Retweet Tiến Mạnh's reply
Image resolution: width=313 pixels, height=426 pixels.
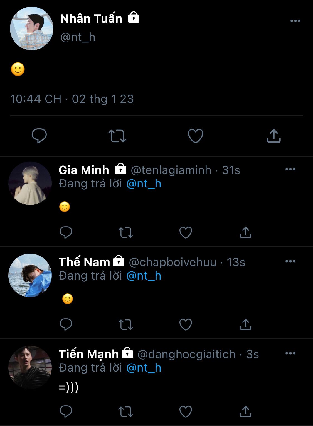click(x=126, y=411)
